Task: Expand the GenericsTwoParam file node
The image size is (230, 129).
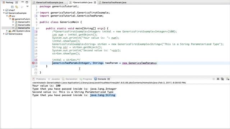Action: click(x=13, y=28)
